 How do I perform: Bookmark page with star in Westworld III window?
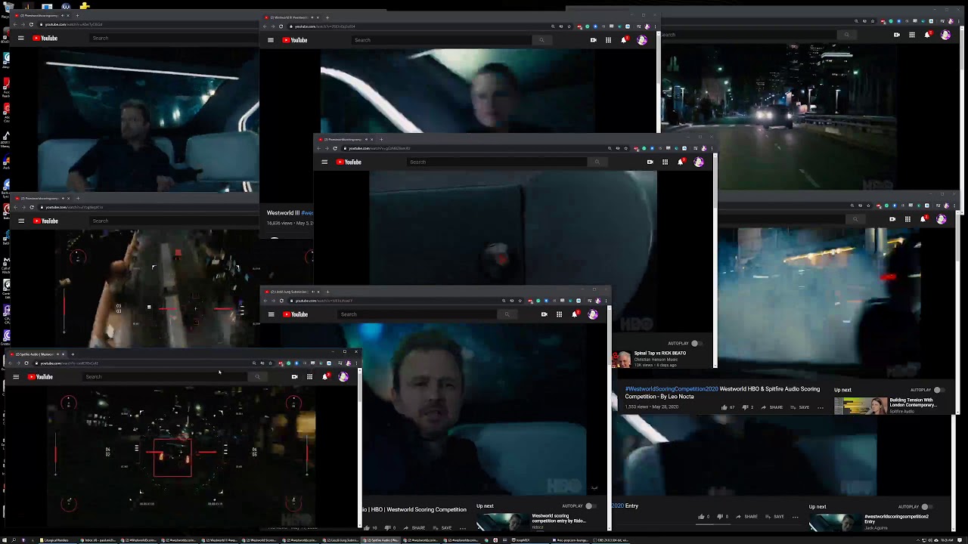569,26
